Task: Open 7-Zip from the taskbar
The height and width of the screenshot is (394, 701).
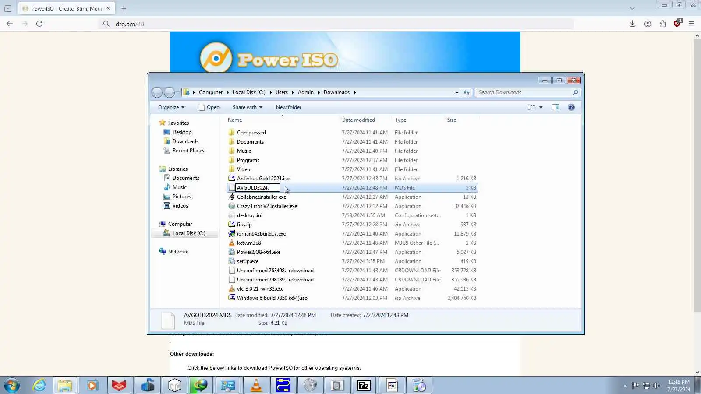Action: [x=364, y=385]
